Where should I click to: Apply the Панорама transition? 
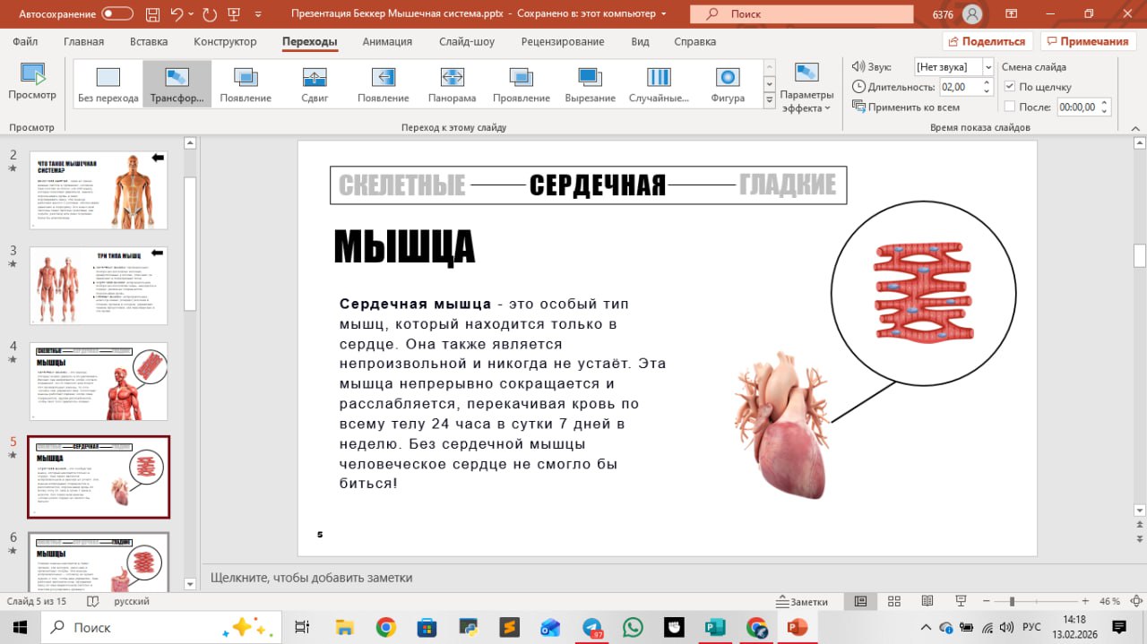[453, 84]
